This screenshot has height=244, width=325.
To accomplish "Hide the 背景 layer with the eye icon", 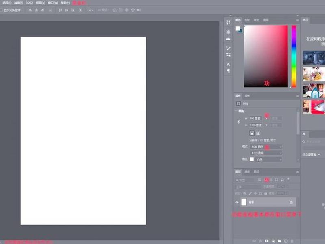I will (x=237, y=202).
